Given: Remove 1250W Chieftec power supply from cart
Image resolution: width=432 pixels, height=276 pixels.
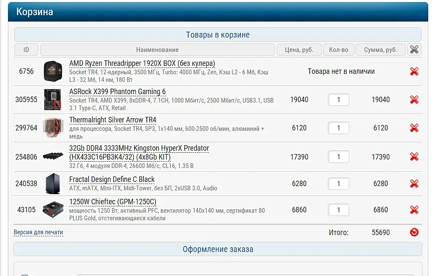Looking at the screenshot, I should coord(414,210).
